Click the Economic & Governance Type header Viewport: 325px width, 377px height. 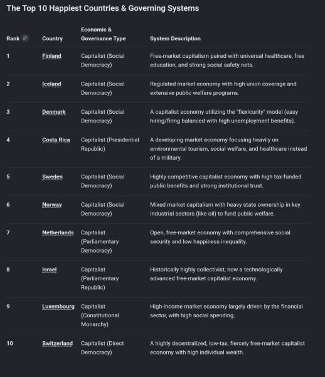(x=104, y=34)
